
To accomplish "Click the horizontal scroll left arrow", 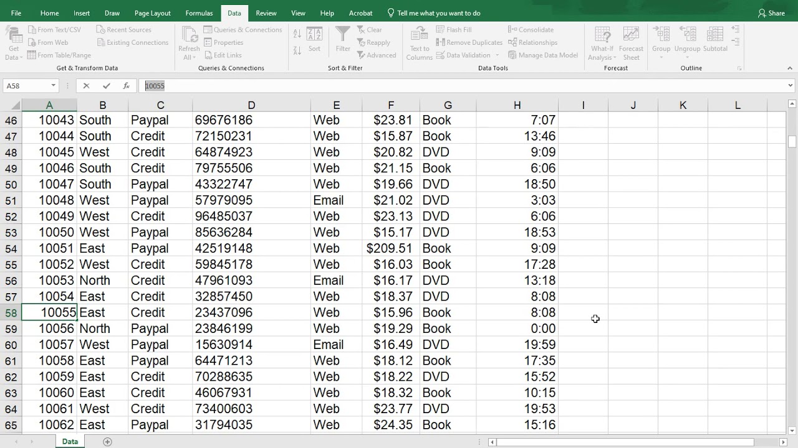I will (x=493, y=442).
